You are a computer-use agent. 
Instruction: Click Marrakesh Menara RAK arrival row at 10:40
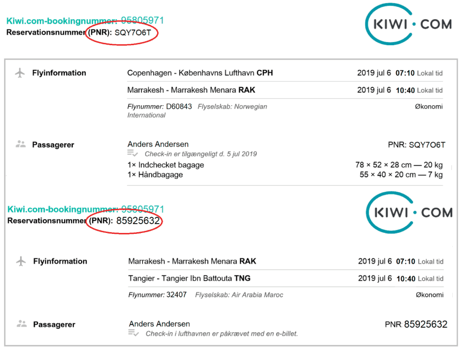click(x=285, y=90)
